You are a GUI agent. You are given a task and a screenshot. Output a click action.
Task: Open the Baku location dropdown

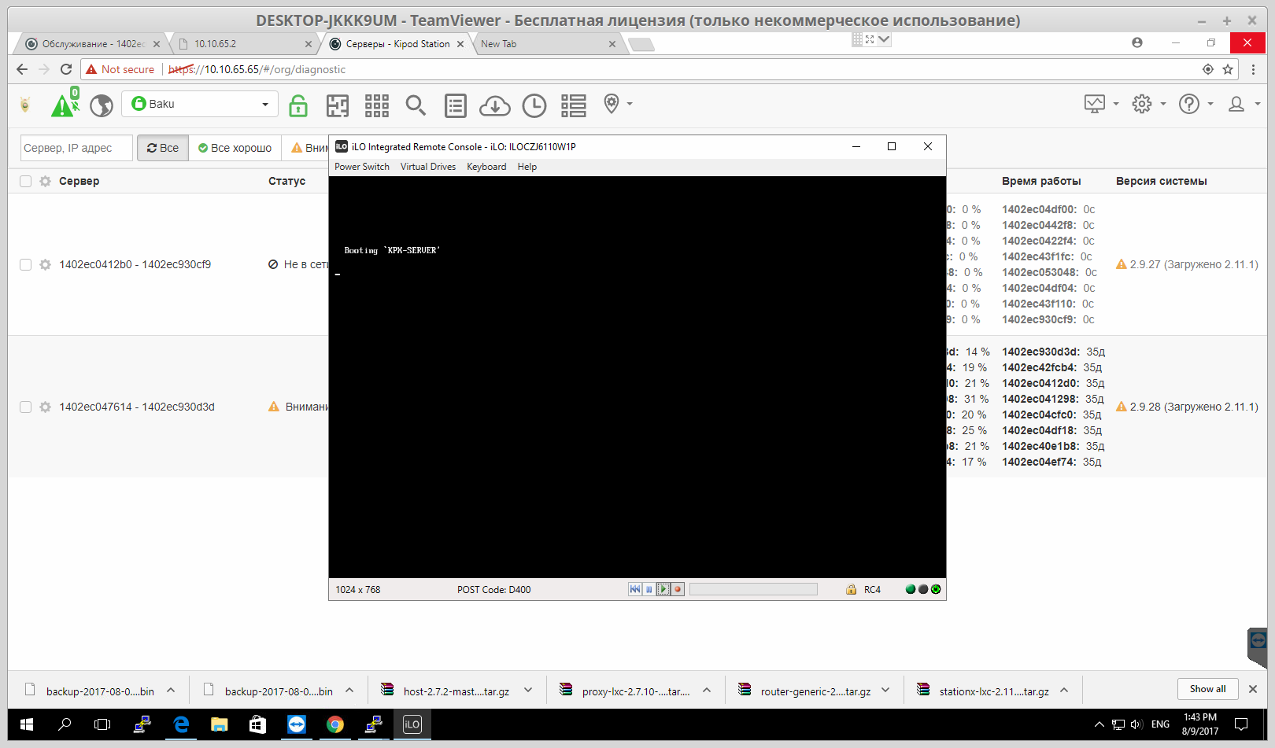[200, 104]
